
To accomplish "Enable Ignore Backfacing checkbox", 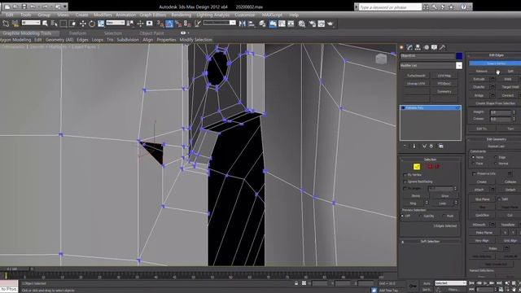I will click(405, 181).
